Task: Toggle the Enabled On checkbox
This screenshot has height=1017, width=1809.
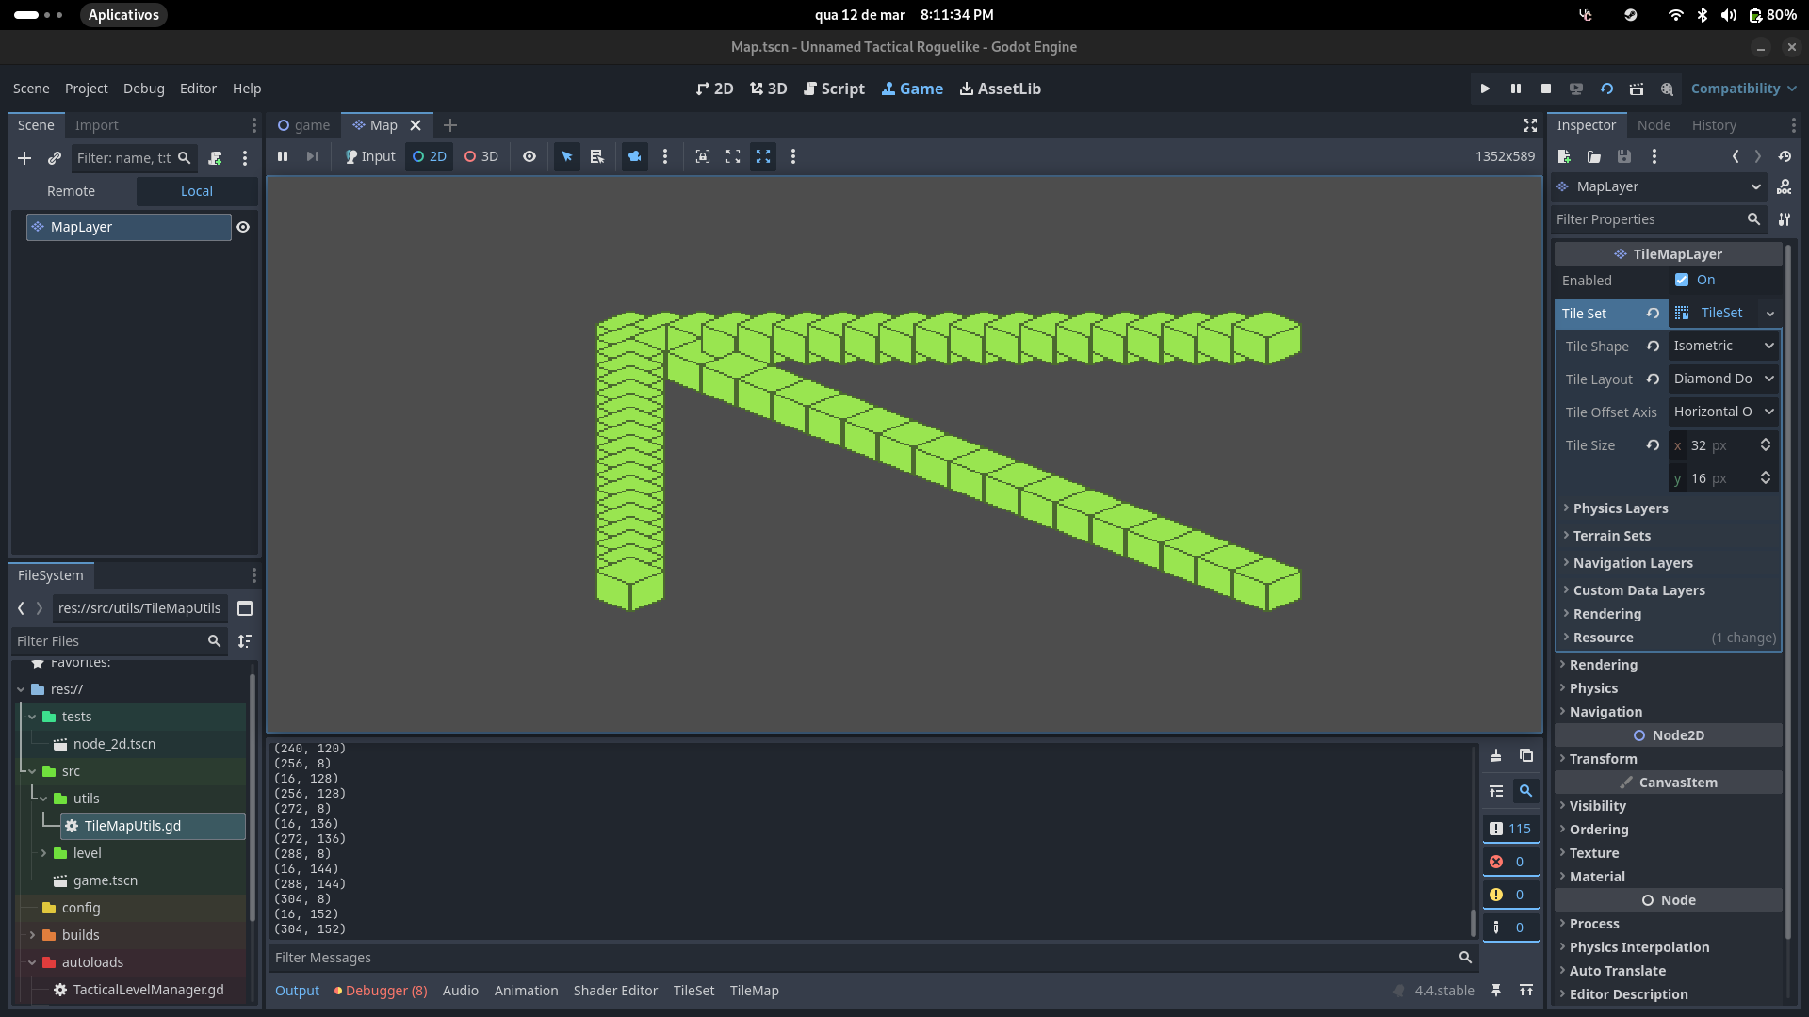Action: 1682,280
